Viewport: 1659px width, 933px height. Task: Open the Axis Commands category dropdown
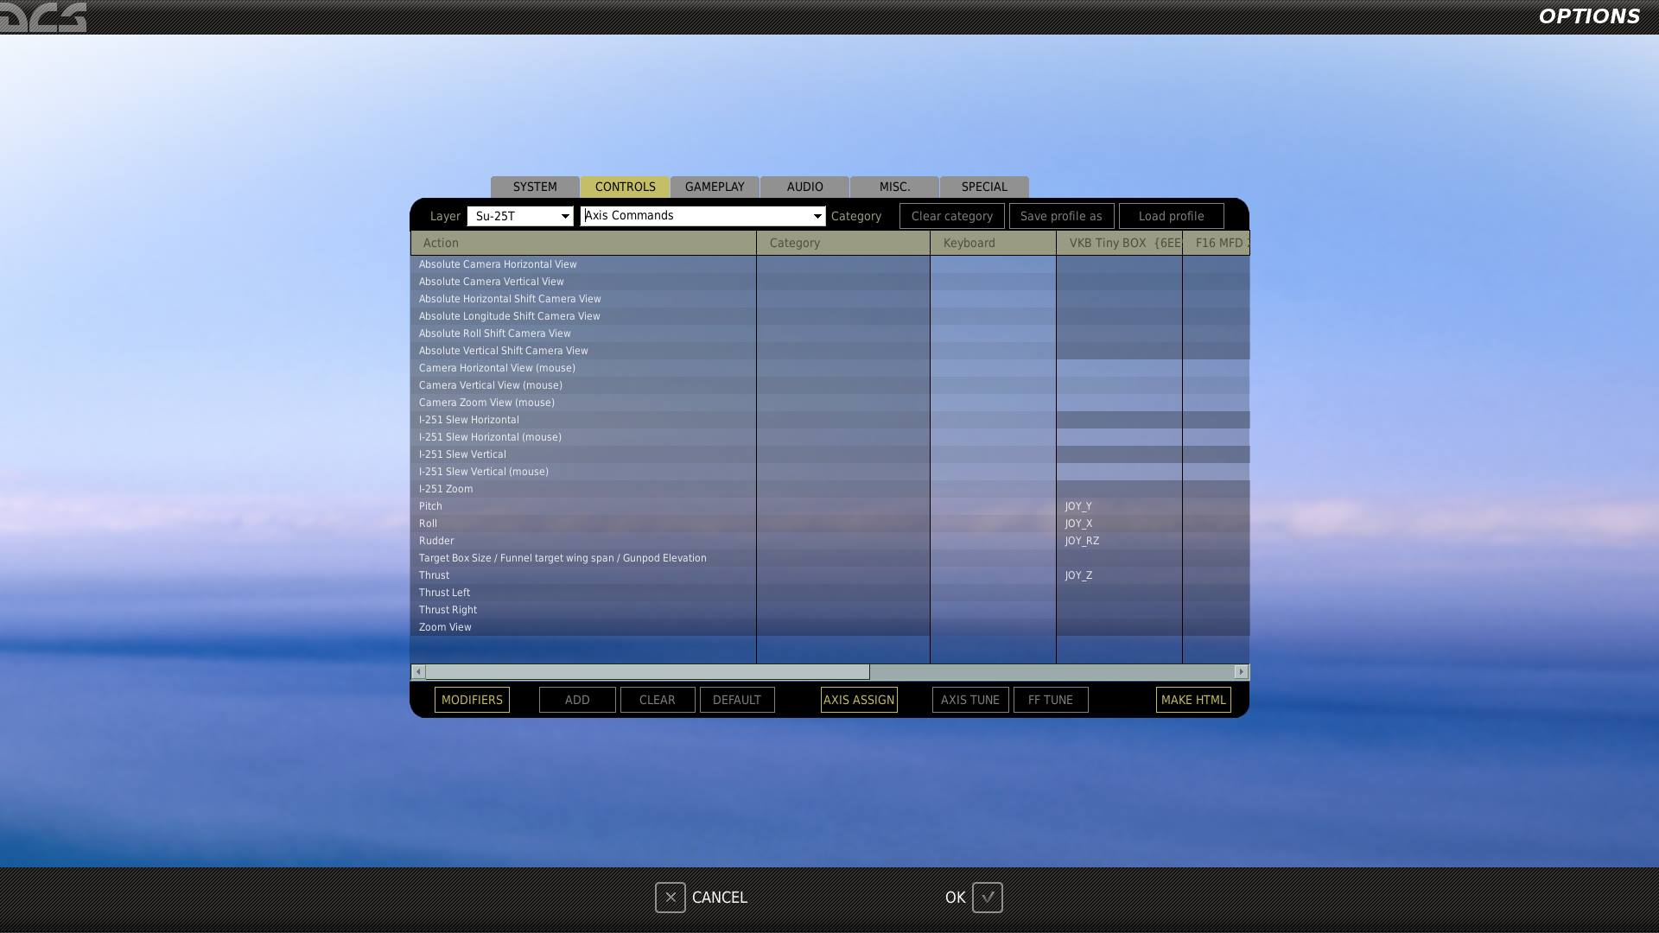click(x=702, y=216)
